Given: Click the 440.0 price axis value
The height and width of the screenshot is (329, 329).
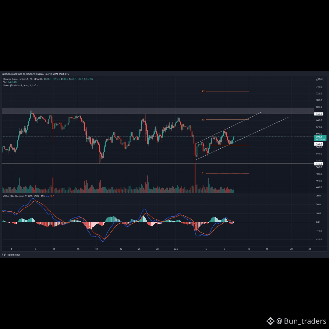Looking at the screenshot, I should point(319,187).
